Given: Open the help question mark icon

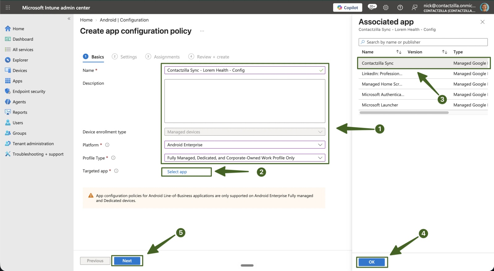Looking at the screenshot, I should 400,7.
